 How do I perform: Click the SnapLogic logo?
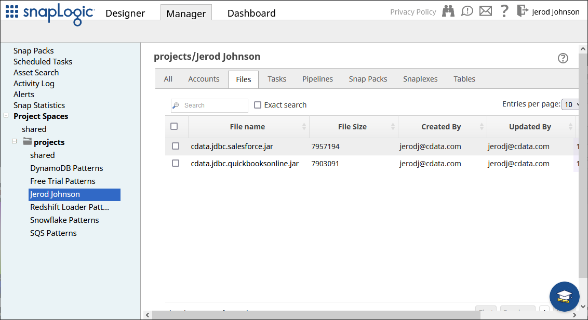50,11
